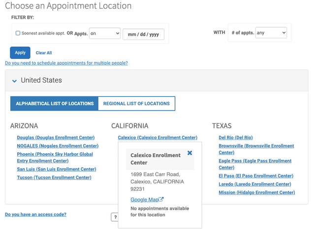The height and width of the screenshot is (229, 315).
Task: Switch to Regional List of Locations tab
Action: click(136, 104)
